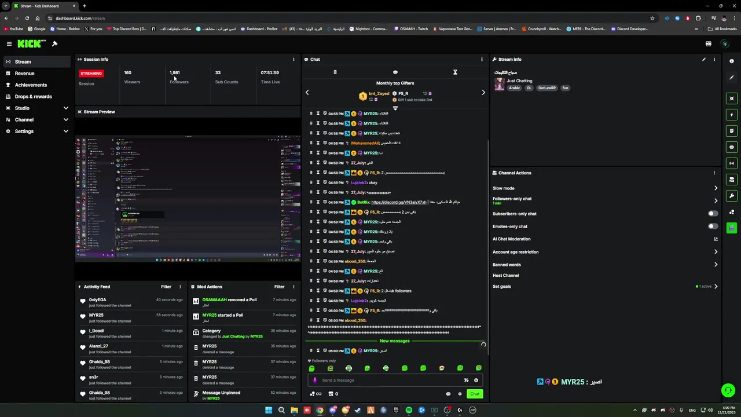Image resolution: width=741 pixels, height=417 pixels.
Task: Open Windows Start menu
Action: click(269, 410)
